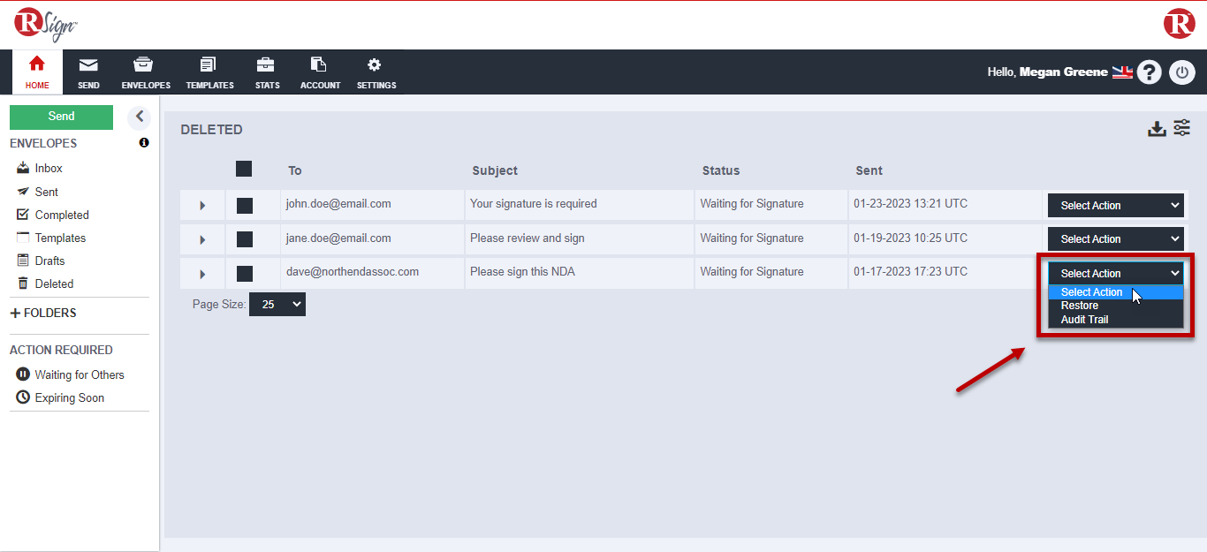
Task: Switch to the Templates navigation tab
Action: point(209,72)
